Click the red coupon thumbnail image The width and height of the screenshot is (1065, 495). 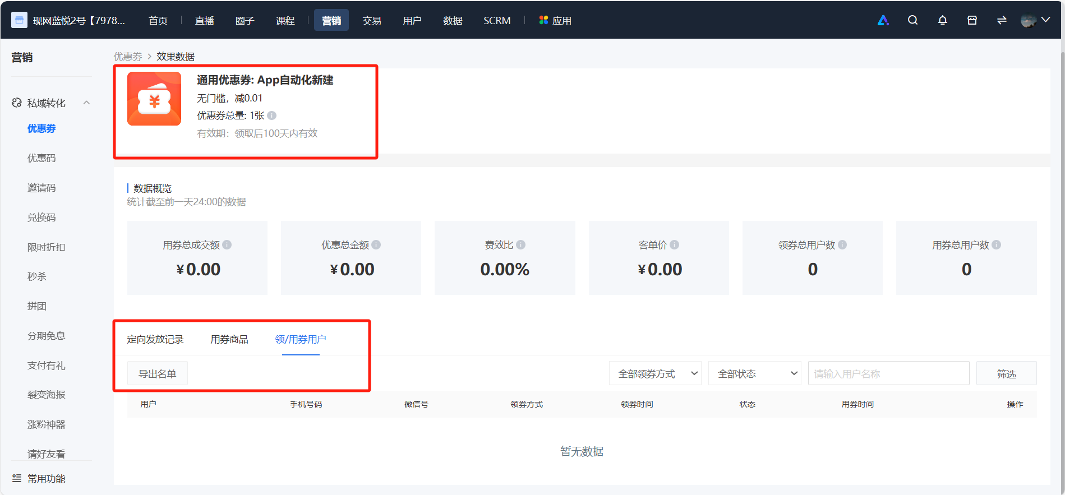[x=154, y=99]
